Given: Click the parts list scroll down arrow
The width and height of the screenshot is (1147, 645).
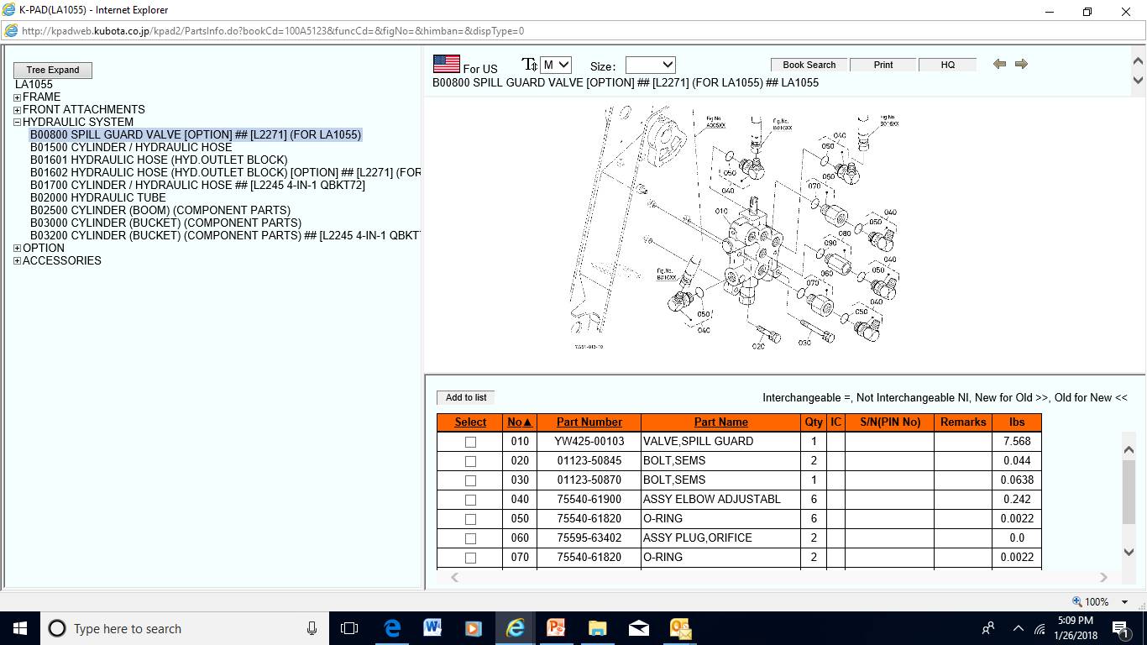Looking at the screenshot, I should [1129, 552].
